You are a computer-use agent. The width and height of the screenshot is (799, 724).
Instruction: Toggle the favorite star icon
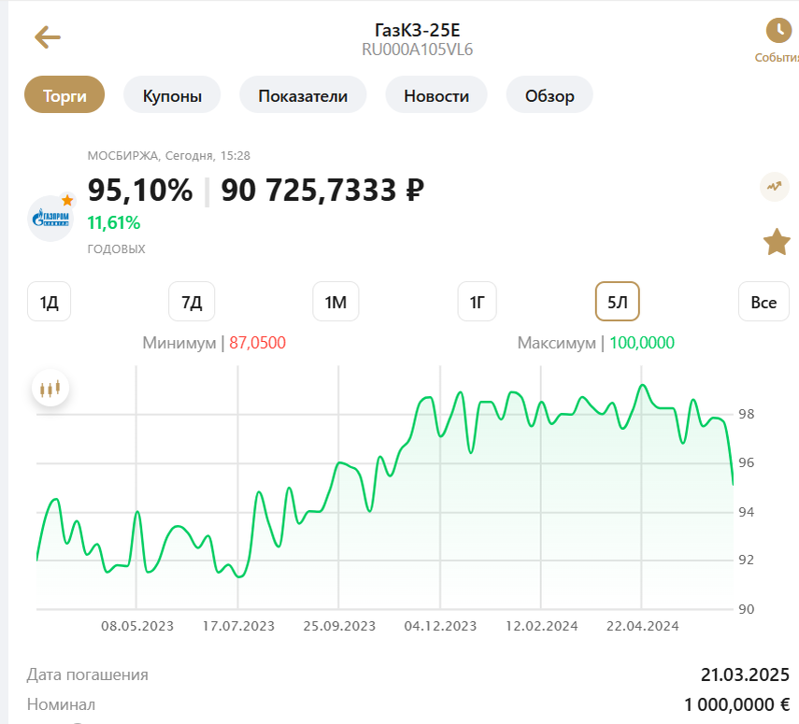click(777, 242)
